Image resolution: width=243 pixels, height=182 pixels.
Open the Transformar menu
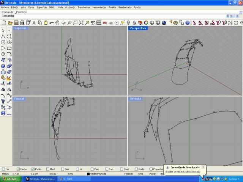point(84,7)
